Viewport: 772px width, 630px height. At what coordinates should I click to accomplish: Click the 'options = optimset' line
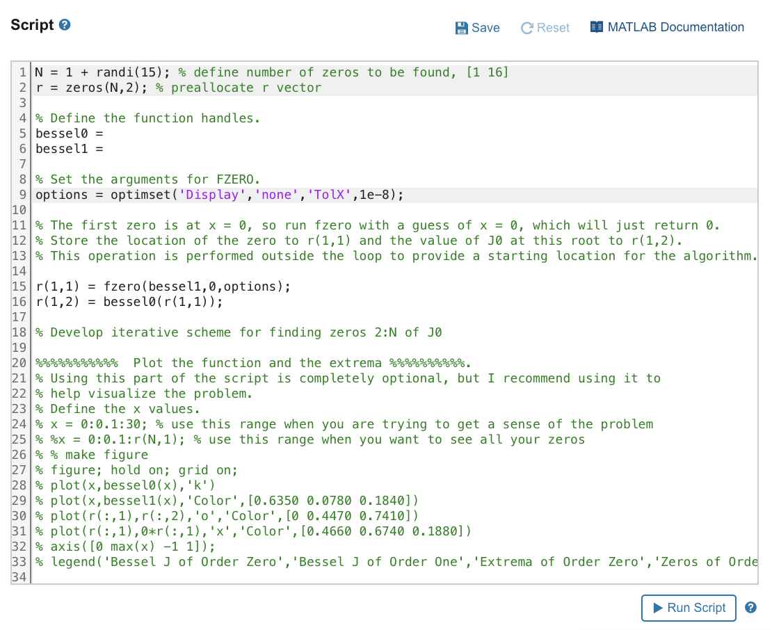tap(220, 195)
